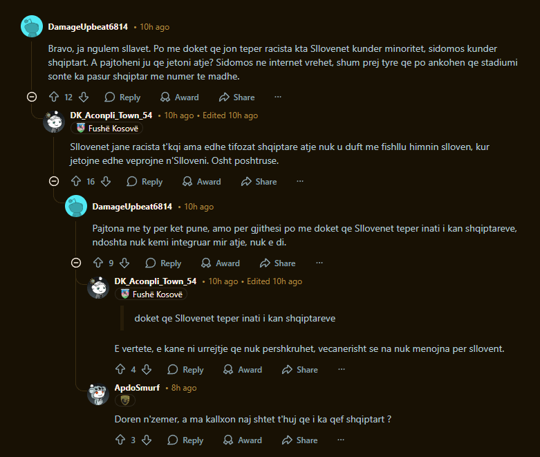Screen dimensions: 540x457
Task: Collapse the 9-point reply thread
Action: click(x=76, y=263)
